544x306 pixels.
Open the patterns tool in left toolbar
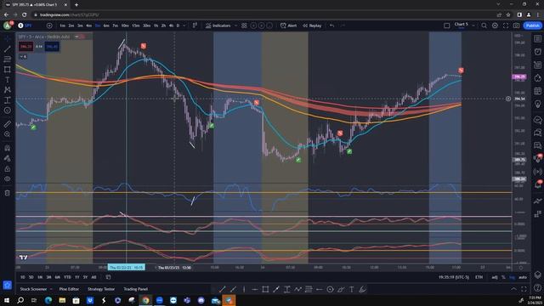8,90
